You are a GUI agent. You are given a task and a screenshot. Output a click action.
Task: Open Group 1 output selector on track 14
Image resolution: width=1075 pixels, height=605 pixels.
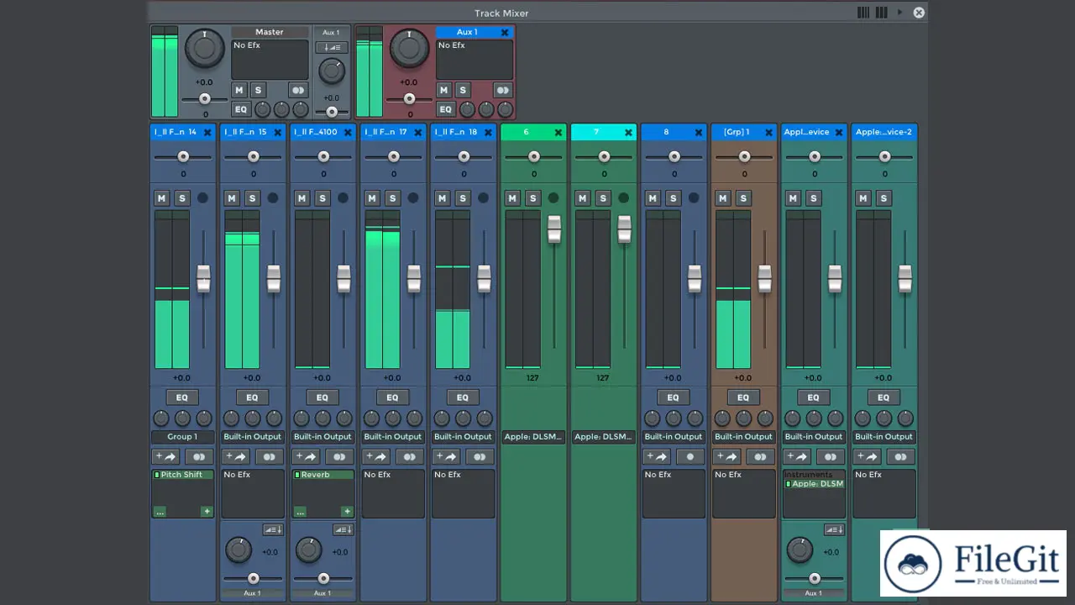(x=182, y=437)
